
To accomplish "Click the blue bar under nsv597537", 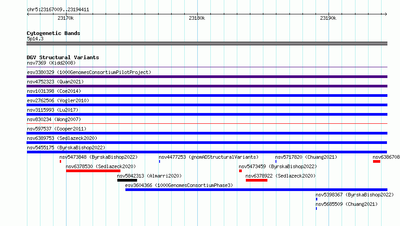I will 207,133.
